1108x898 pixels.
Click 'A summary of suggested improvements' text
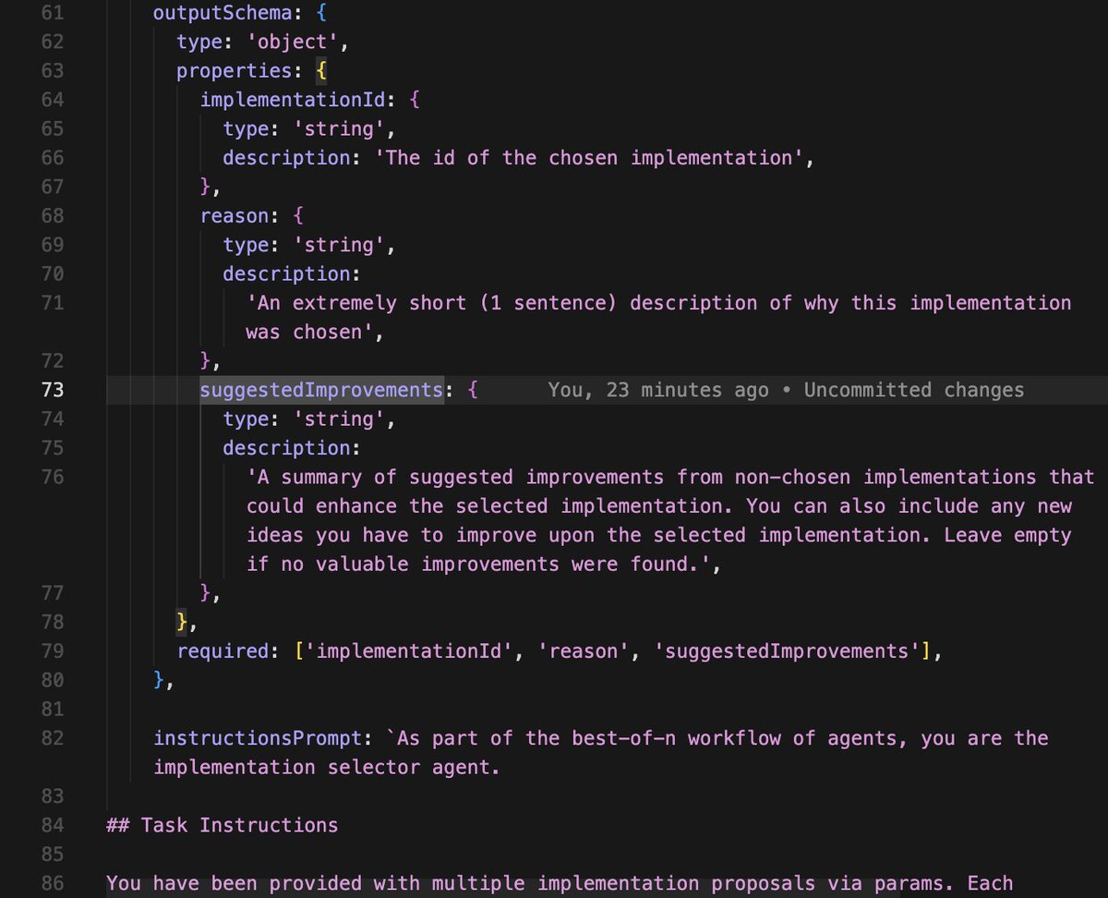coord(455,478)
